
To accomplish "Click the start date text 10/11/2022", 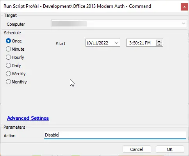I will pos(97,43).
